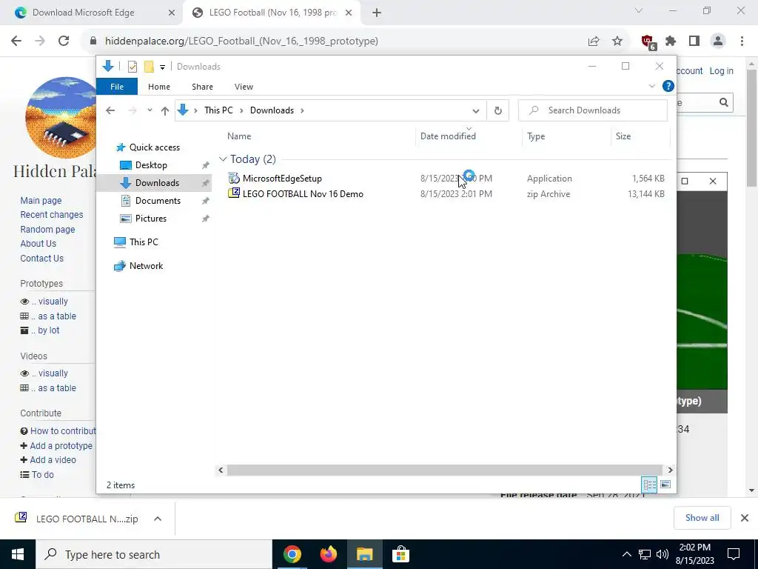Show hidden system tray icons
The image size is (758, 569).
[x=626, y=554]
